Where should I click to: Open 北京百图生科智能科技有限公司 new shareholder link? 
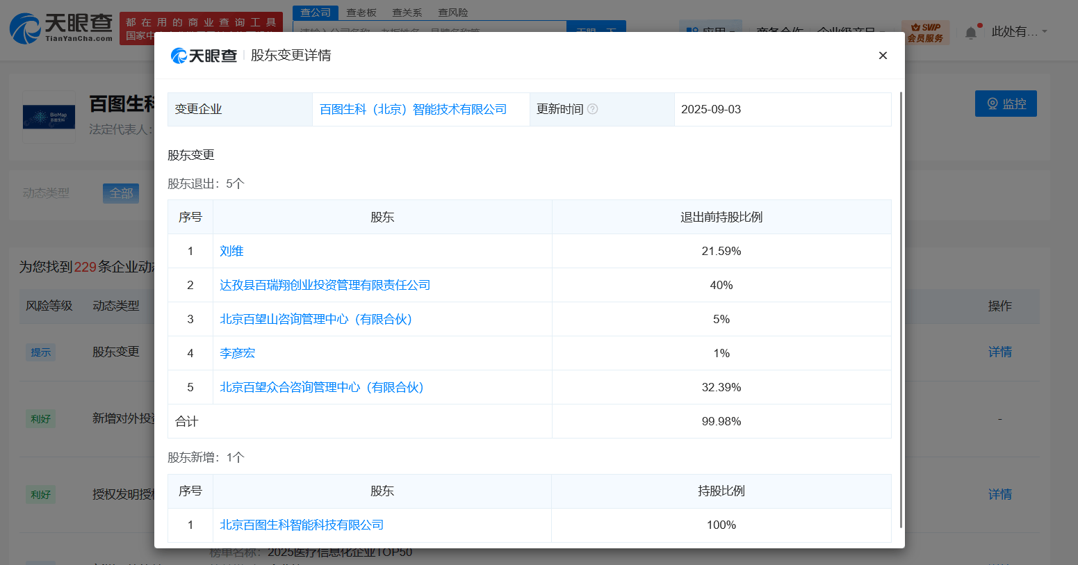pyautogui.click(x=302, y=525)
